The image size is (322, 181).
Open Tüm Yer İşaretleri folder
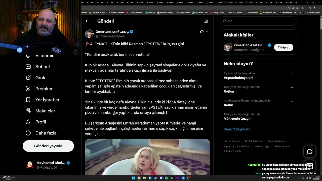pos(313,13)
